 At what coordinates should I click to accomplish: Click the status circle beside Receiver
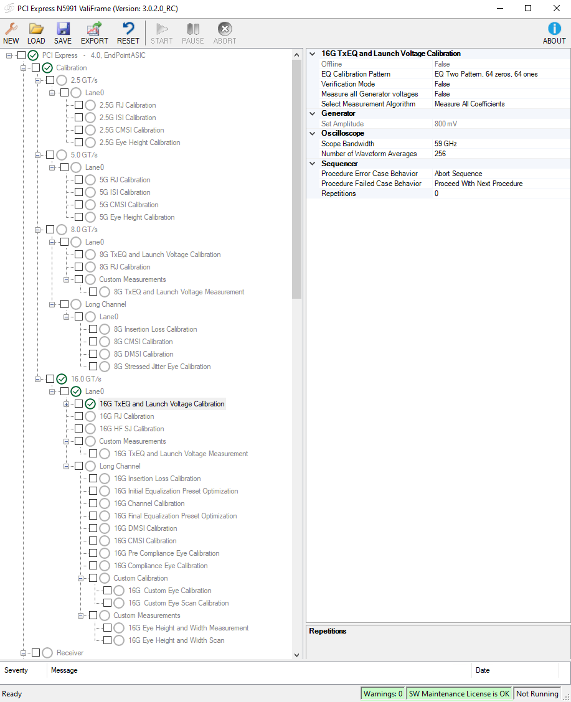tap(47, 653)
